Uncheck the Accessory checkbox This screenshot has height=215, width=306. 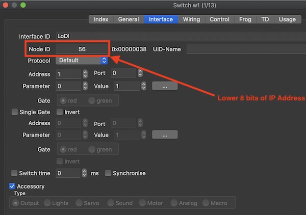point(13,186)
